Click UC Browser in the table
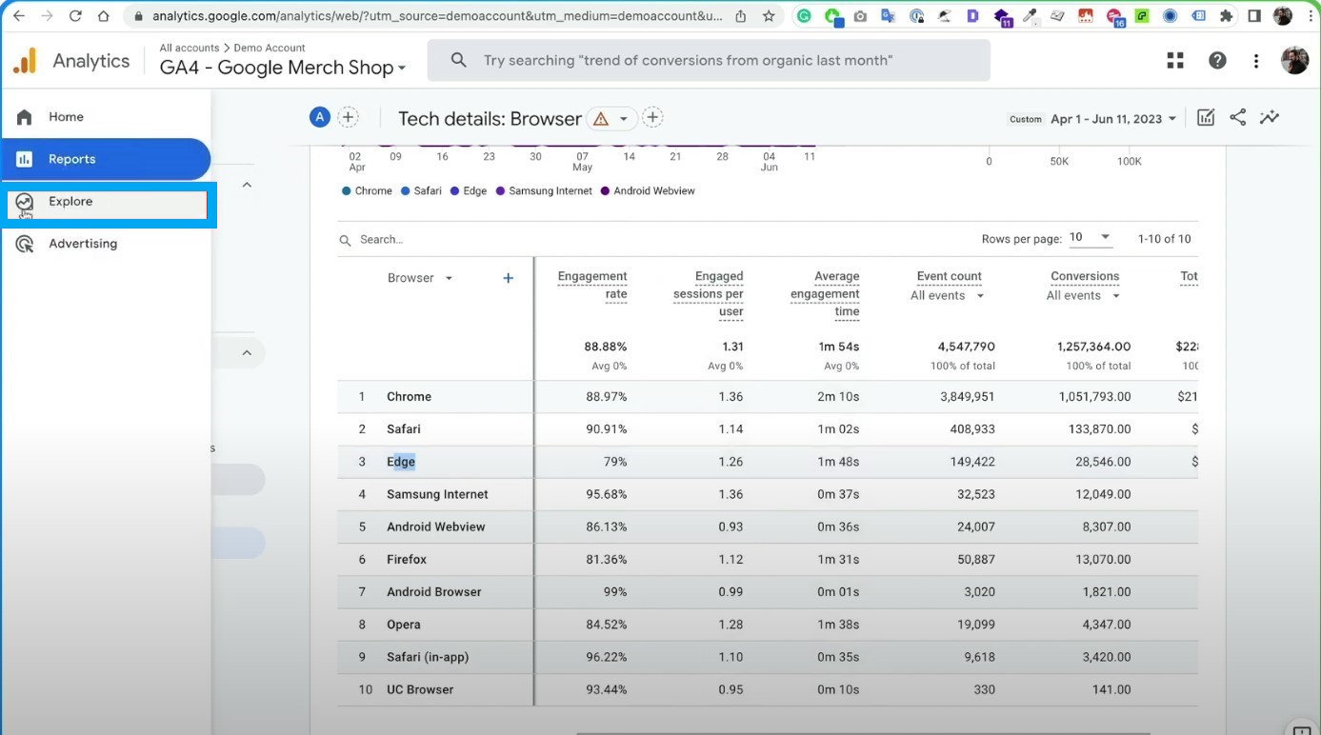This screenshot has height=735, width=1321. click(420, 689)
